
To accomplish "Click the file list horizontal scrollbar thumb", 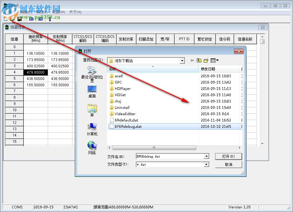I will (154, 148).
